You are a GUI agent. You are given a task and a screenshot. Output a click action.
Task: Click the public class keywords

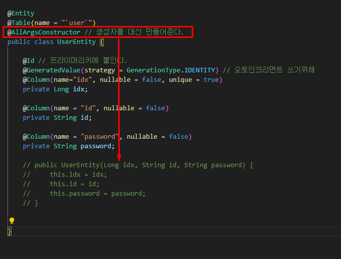[x=30, y=42]
